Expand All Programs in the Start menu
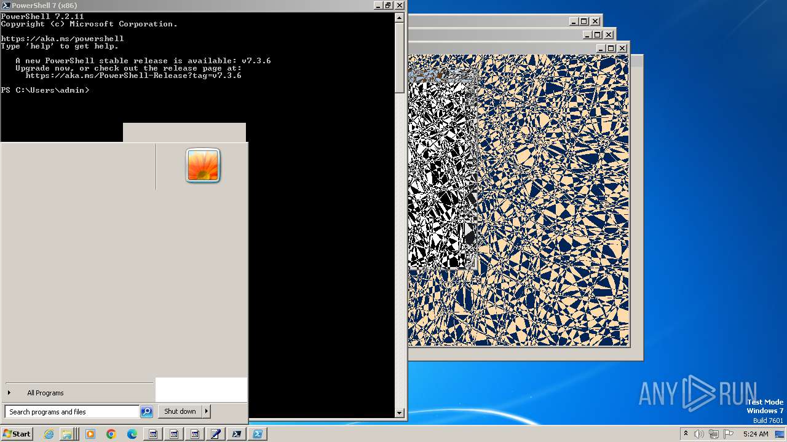787x442 pixels. coord(45,393)
